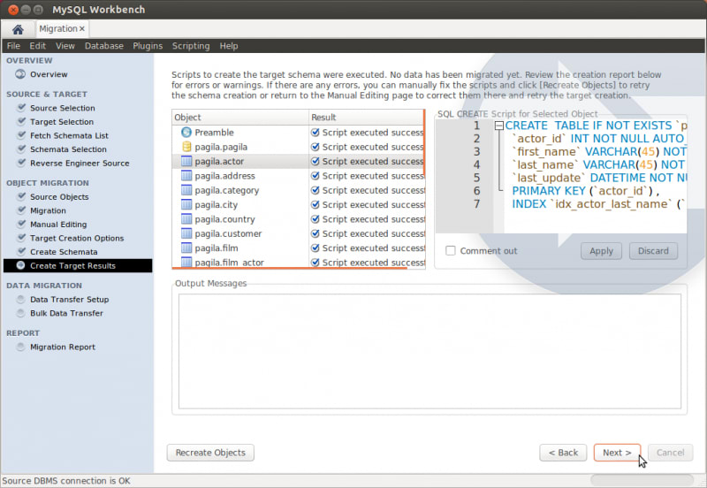Click the Result column header
707x488 pixels.
(367, 118)
